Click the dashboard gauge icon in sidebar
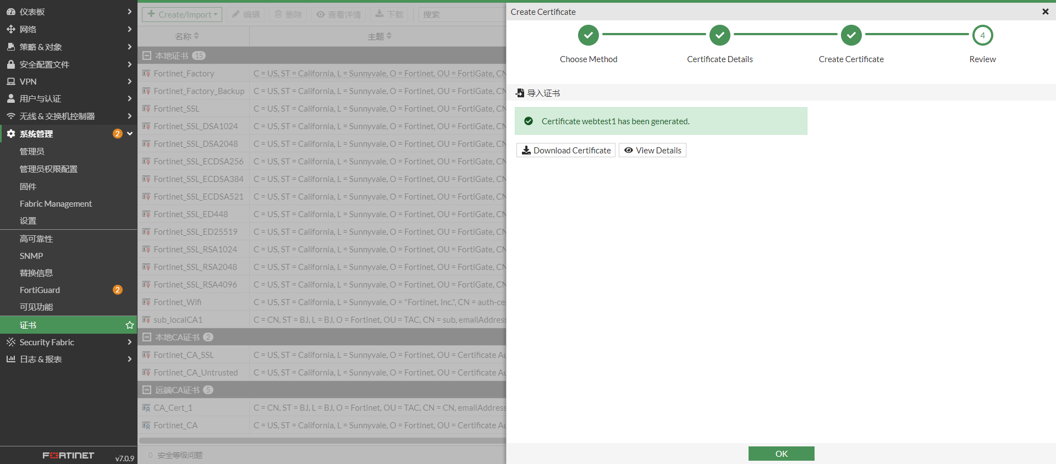1056x464 pixels. pyautogui.click(x=10, y=12)
